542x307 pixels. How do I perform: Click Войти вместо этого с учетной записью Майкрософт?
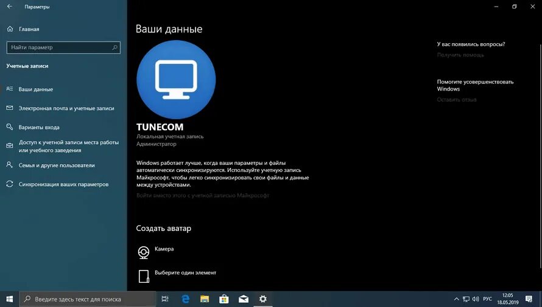click(203, 195)
